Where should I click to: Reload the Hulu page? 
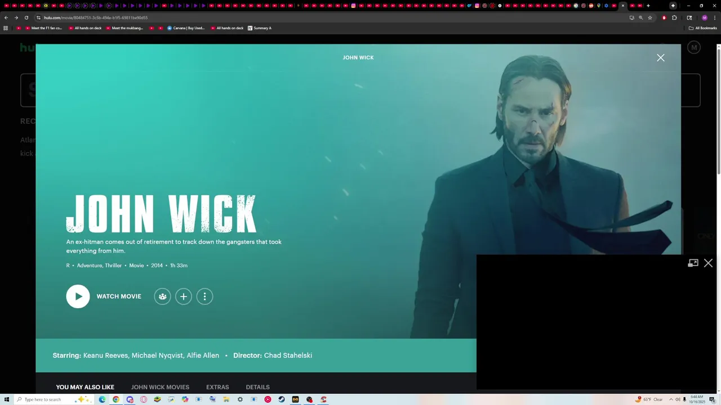point(26,17)
